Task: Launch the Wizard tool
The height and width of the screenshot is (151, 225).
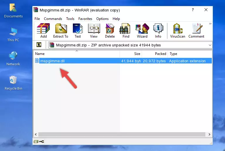Action: coord(142,31)
